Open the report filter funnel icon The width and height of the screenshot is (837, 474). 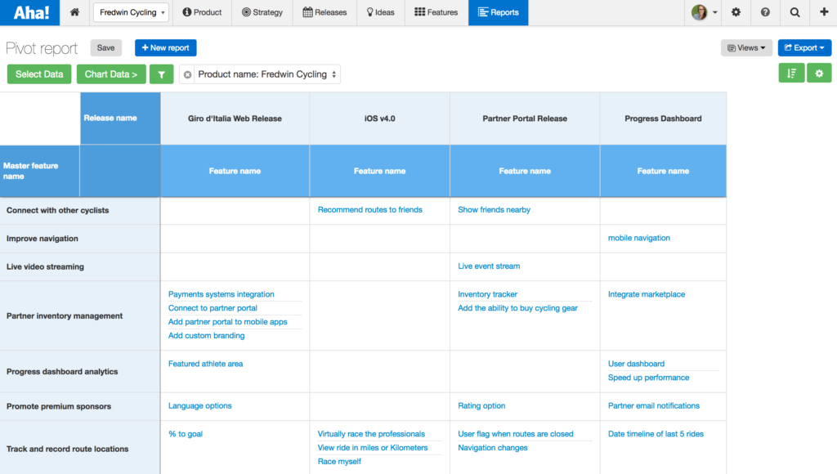pos(161,73)
